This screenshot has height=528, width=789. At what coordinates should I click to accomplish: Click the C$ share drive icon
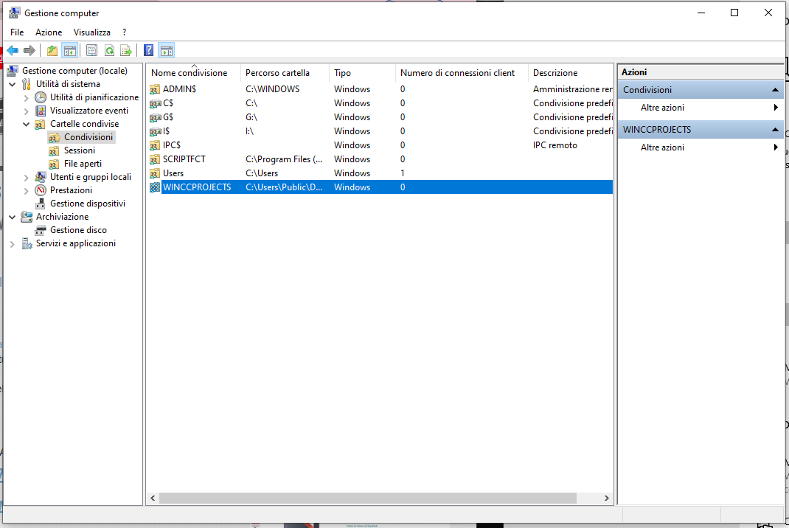(x=155, y=104)
